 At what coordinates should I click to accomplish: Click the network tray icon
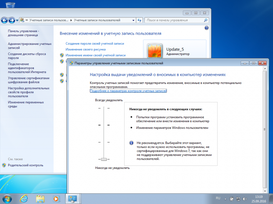point(238,199)
